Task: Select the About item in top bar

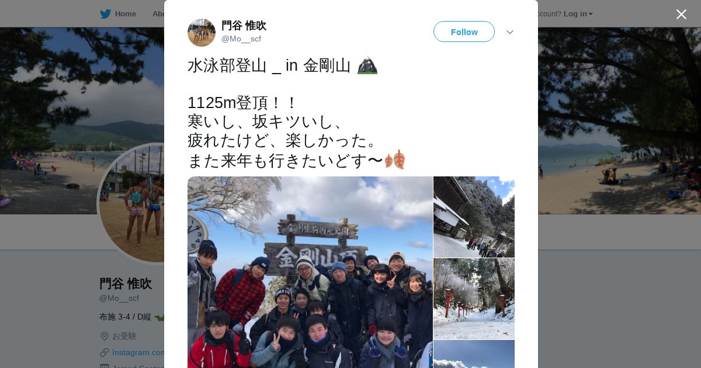Action: pyautogui.click(x=158, y=13)
